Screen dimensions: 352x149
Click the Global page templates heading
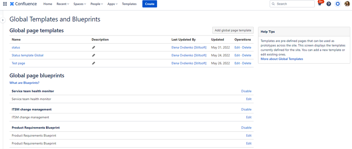point(37,31)
